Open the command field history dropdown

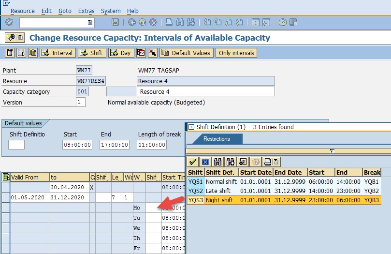[90, 22]
